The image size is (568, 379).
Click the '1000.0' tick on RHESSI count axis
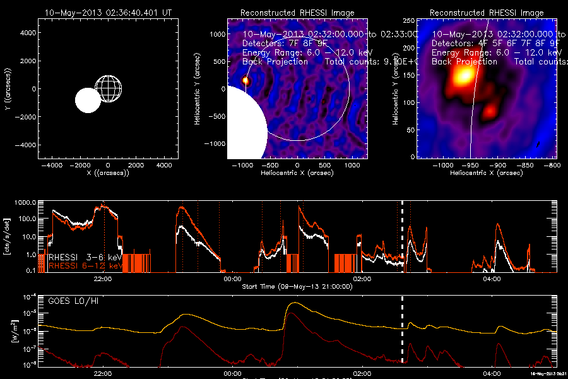[25, 203]
